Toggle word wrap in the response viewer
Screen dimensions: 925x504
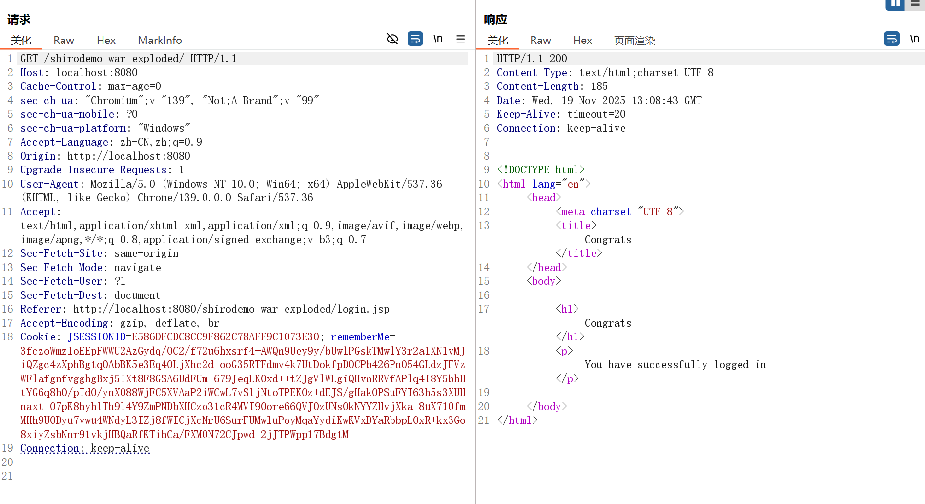coord(891,39)
